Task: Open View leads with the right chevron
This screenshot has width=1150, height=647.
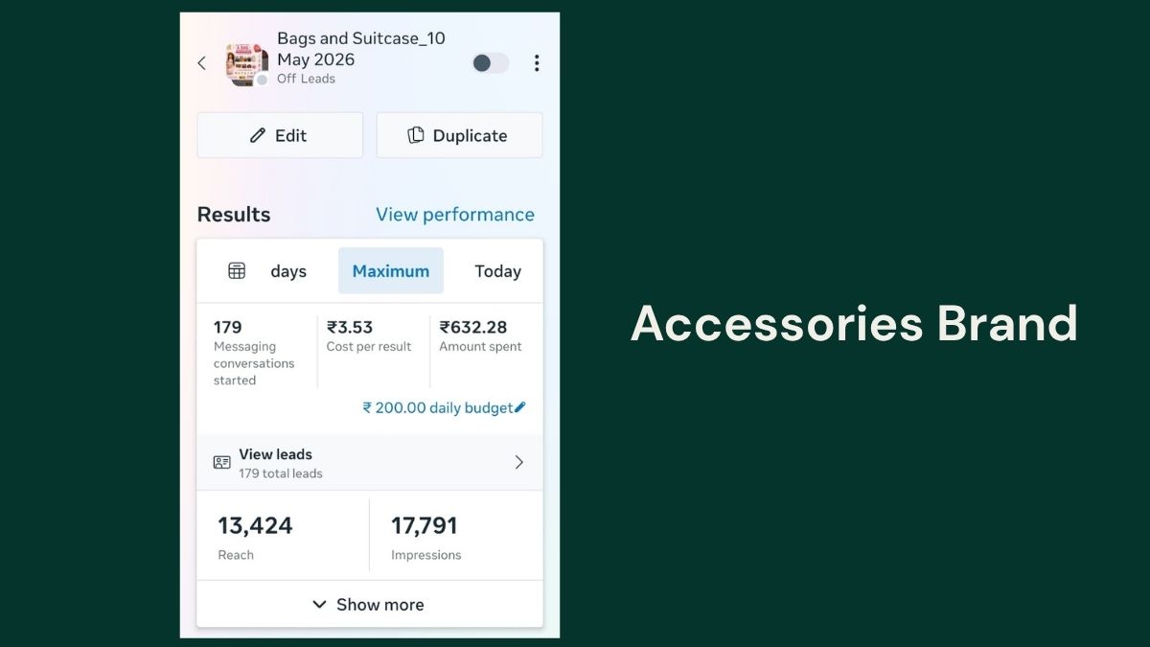Action: 519,463
